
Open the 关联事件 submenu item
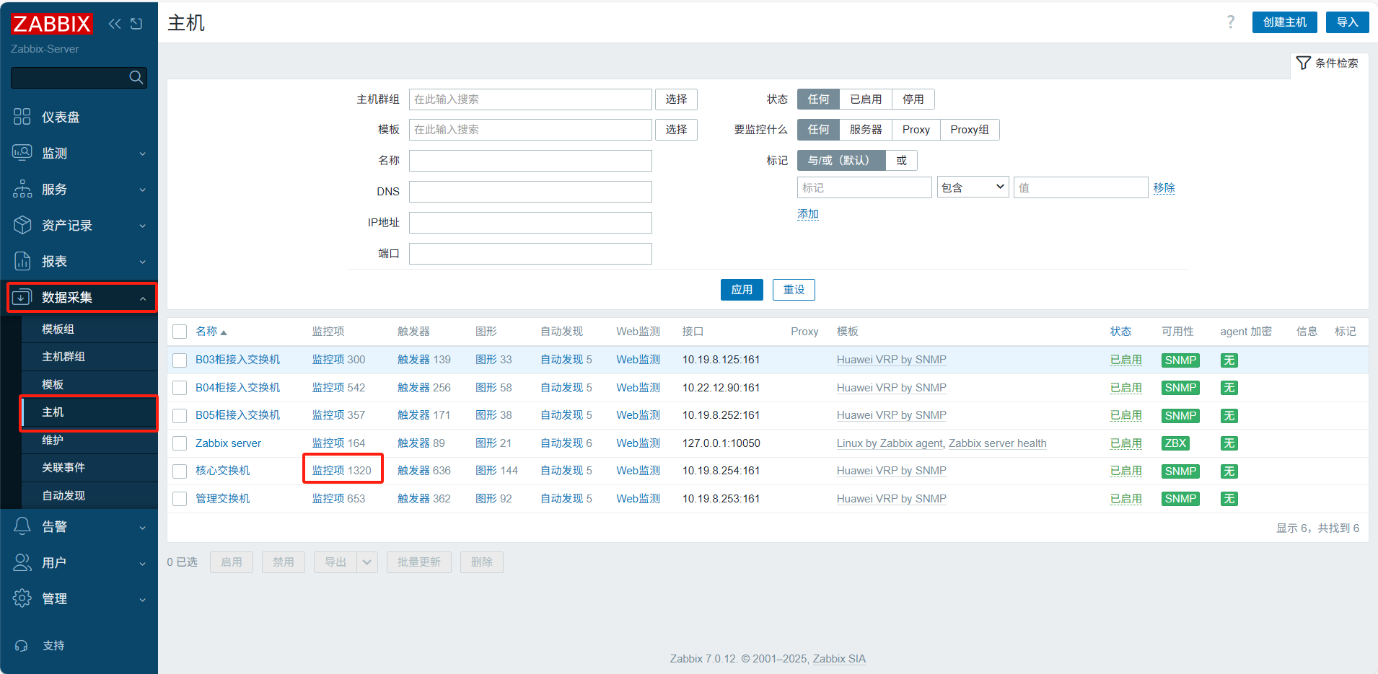[89, 468]
